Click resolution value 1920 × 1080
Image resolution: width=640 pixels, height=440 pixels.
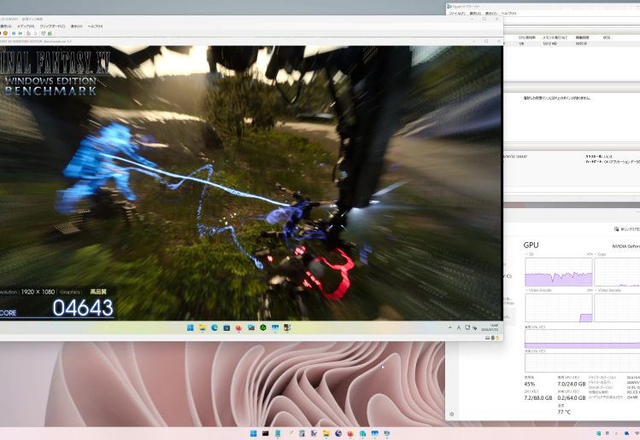pos(38,292)
